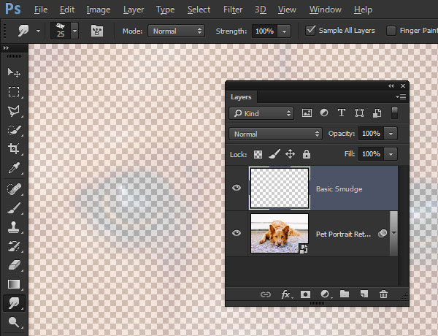Select the Gradient tool

(14, 284)
